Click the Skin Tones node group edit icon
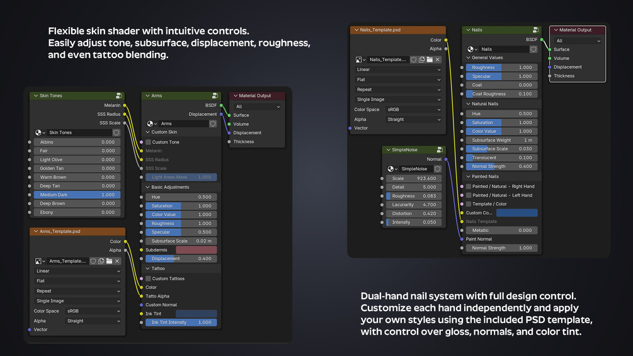The image size is (633, 356). tap(118, 96)
